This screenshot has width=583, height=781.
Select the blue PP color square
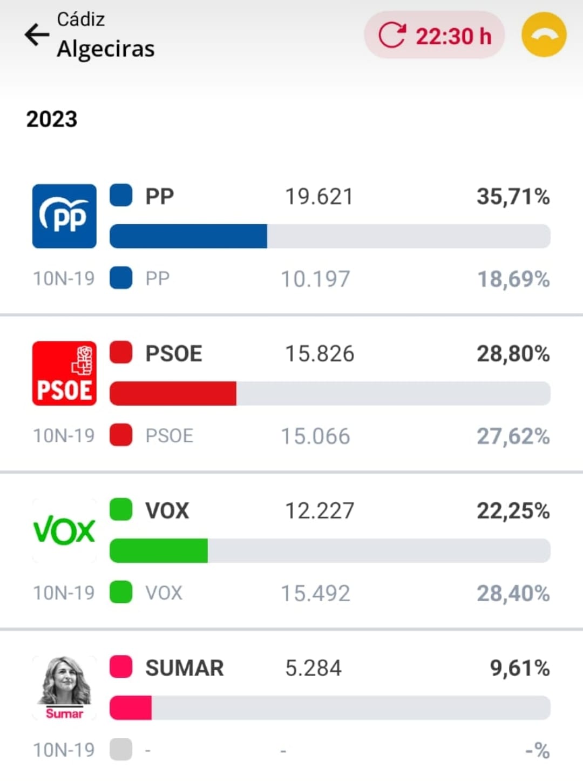(121, 196)
